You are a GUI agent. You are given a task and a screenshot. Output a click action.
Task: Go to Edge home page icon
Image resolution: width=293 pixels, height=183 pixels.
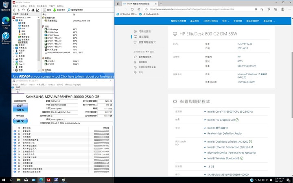coord(139,9)
